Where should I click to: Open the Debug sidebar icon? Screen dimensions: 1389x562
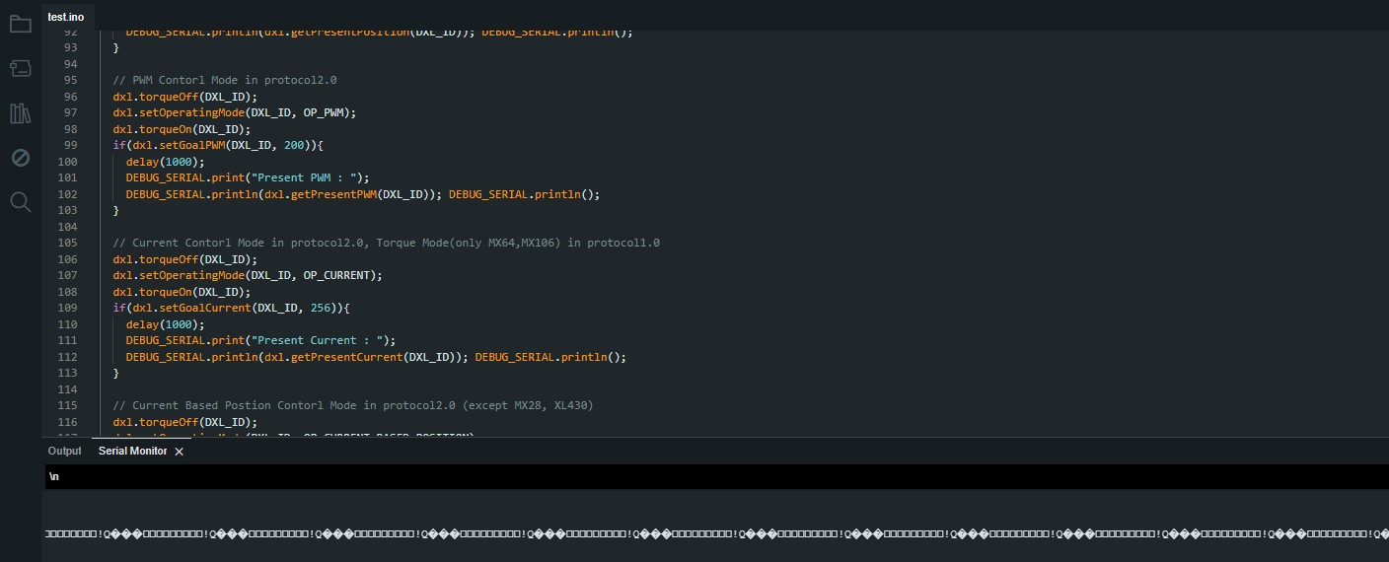[x=21, y=158]
